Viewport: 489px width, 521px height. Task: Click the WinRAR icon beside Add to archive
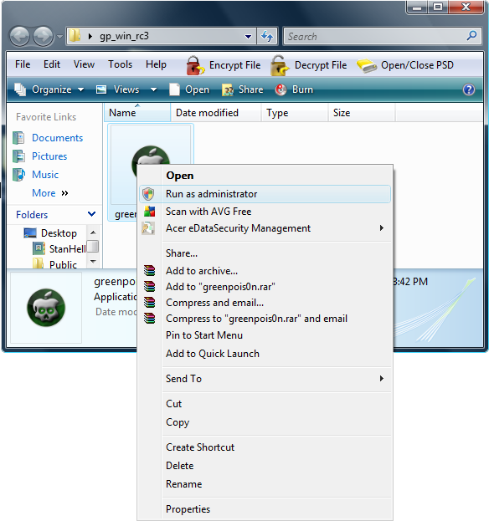[x=149, y=270]
